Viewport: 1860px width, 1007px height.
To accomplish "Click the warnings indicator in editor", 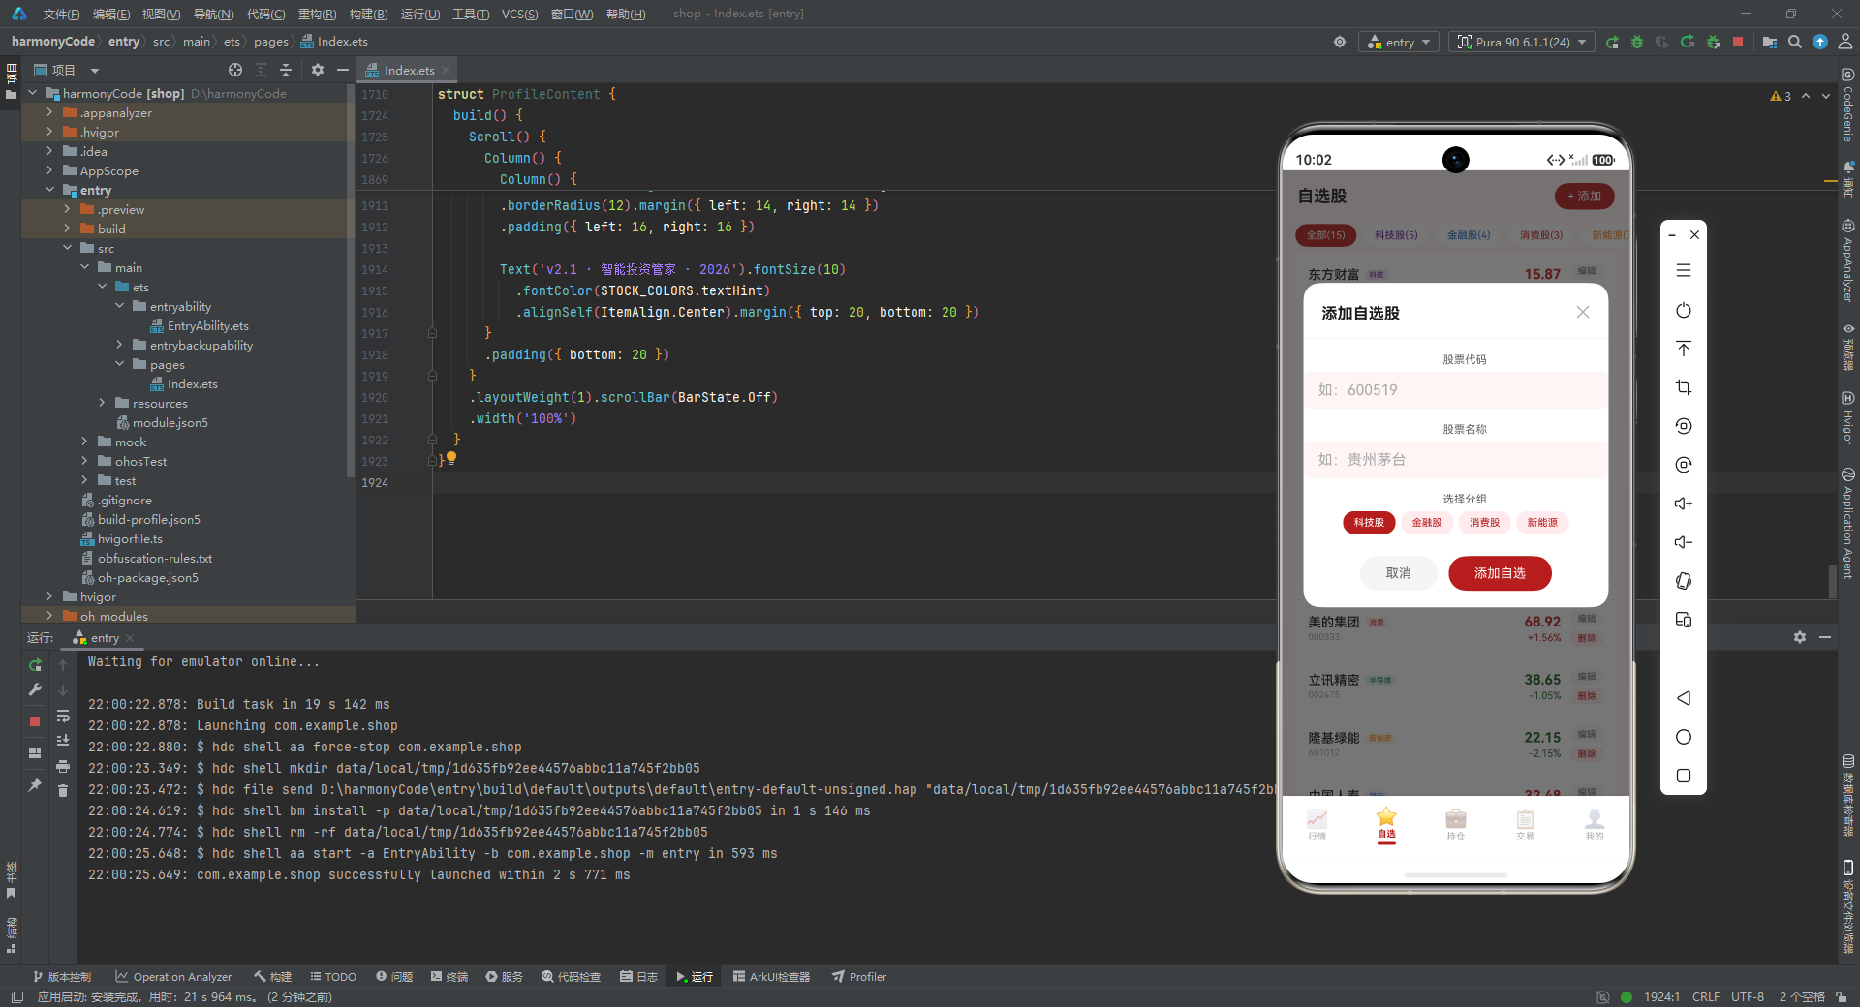I will (1781, 96).
